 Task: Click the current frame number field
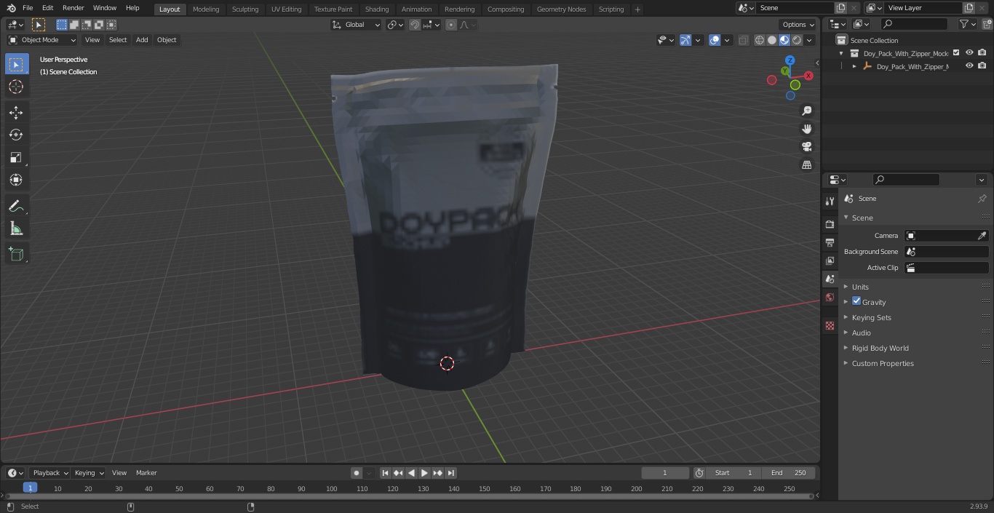[664, 473]
